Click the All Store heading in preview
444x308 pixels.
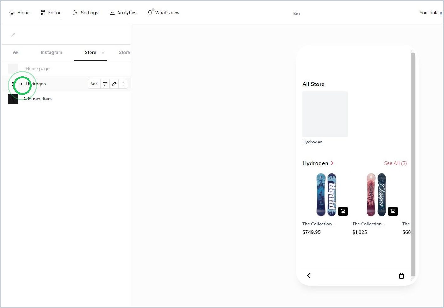pyautogui.click(x=313, y=84)
